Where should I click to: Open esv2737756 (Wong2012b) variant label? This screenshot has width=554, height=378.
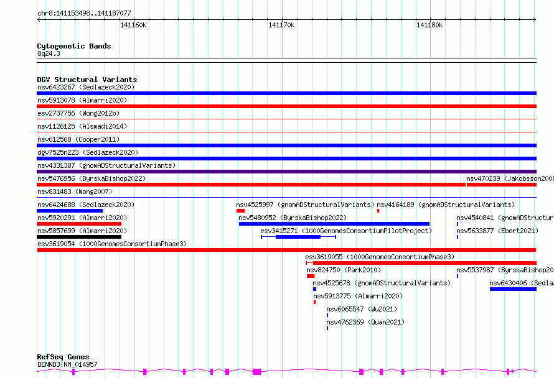78,113
